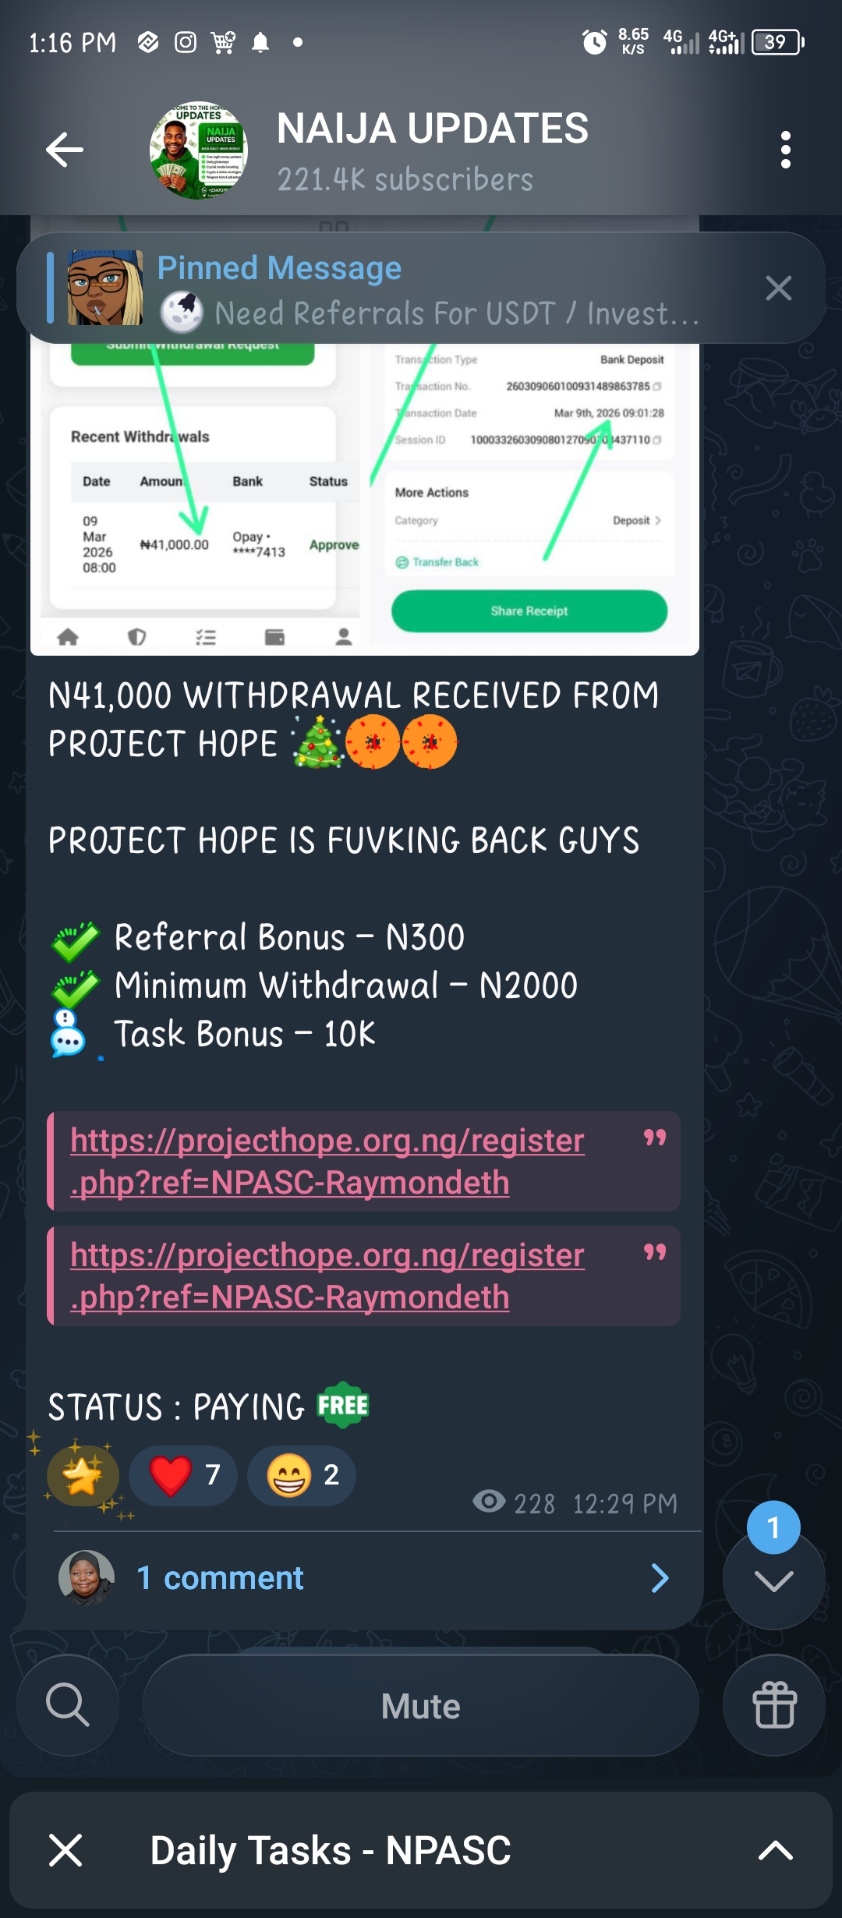Open the 1 comment thread arrow
The image size is (842, 1918).
point(660,1578)
